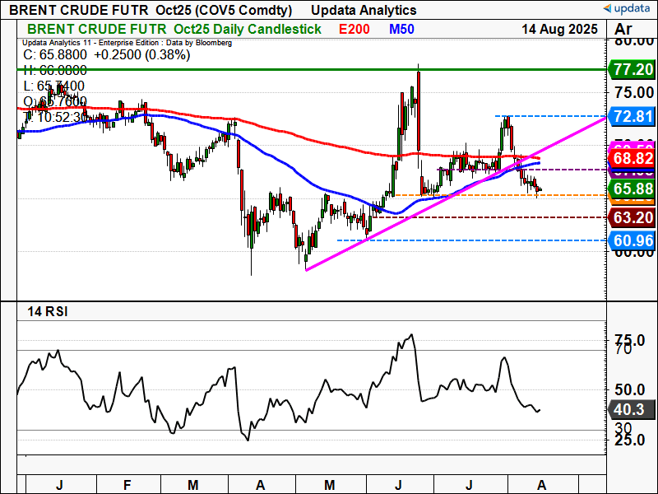Select the purple dashed horizontal line
The width and height of the screenshot is (658, 494).
point(522,170)
